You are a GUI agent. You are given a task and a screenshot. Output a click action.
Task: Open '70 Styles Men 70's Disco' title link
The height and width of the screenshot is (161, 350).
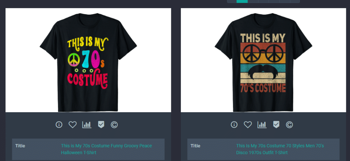point(280,149)
